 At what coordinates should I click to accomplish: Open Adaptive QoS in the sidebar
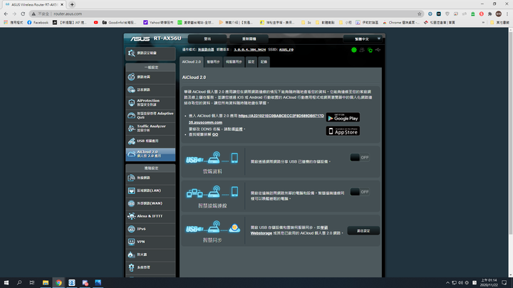[150, 115]
